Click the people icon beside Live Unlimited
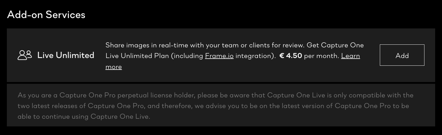Image resolution: width=442 pixels, height=135 pixels. [25, 55]
